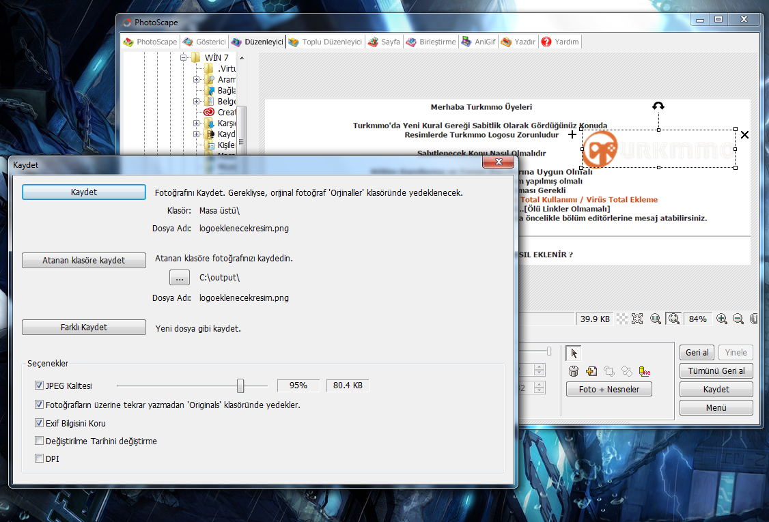
Task: Expand the Karşı folder node
Action: 196,123
